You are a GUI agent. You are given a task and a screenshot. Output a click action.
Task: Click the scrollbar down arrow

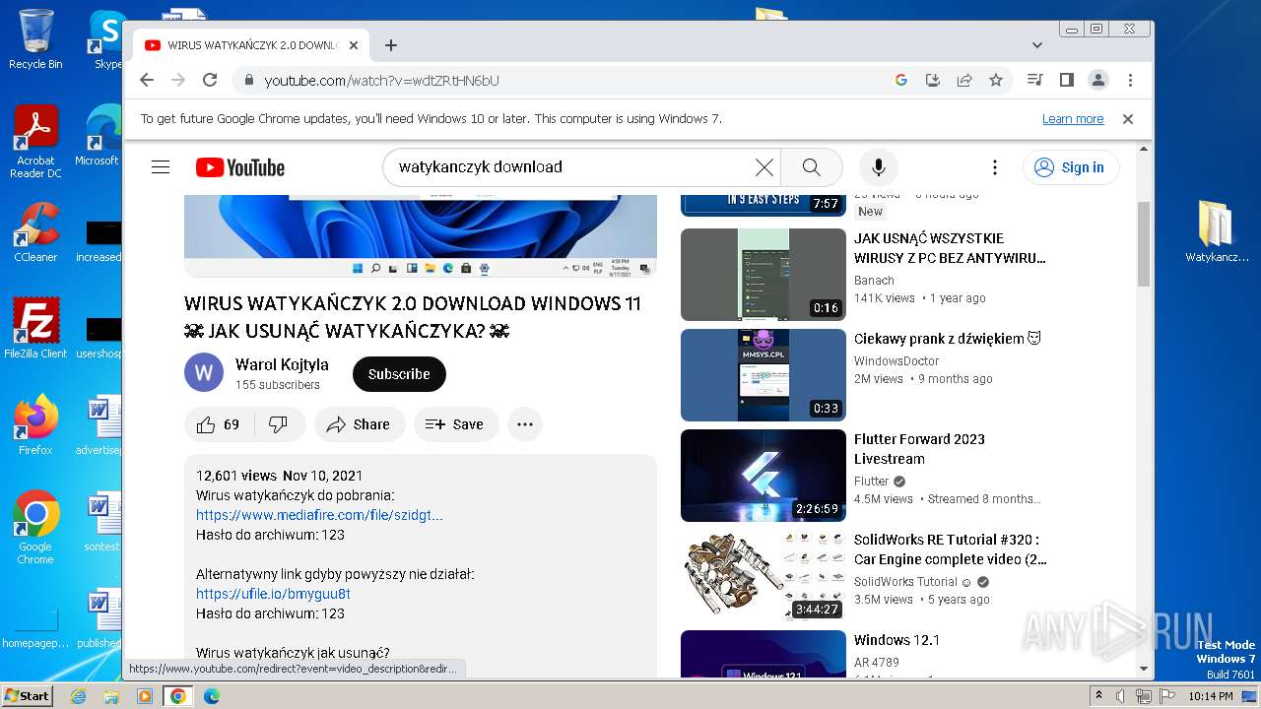pyautogui.click(x=1144, y=669)
